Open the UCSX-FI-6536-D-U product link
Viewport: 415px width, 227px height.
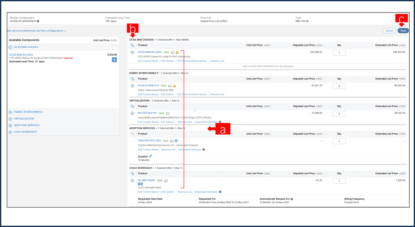pyautogui.click(x=148, y=86)
